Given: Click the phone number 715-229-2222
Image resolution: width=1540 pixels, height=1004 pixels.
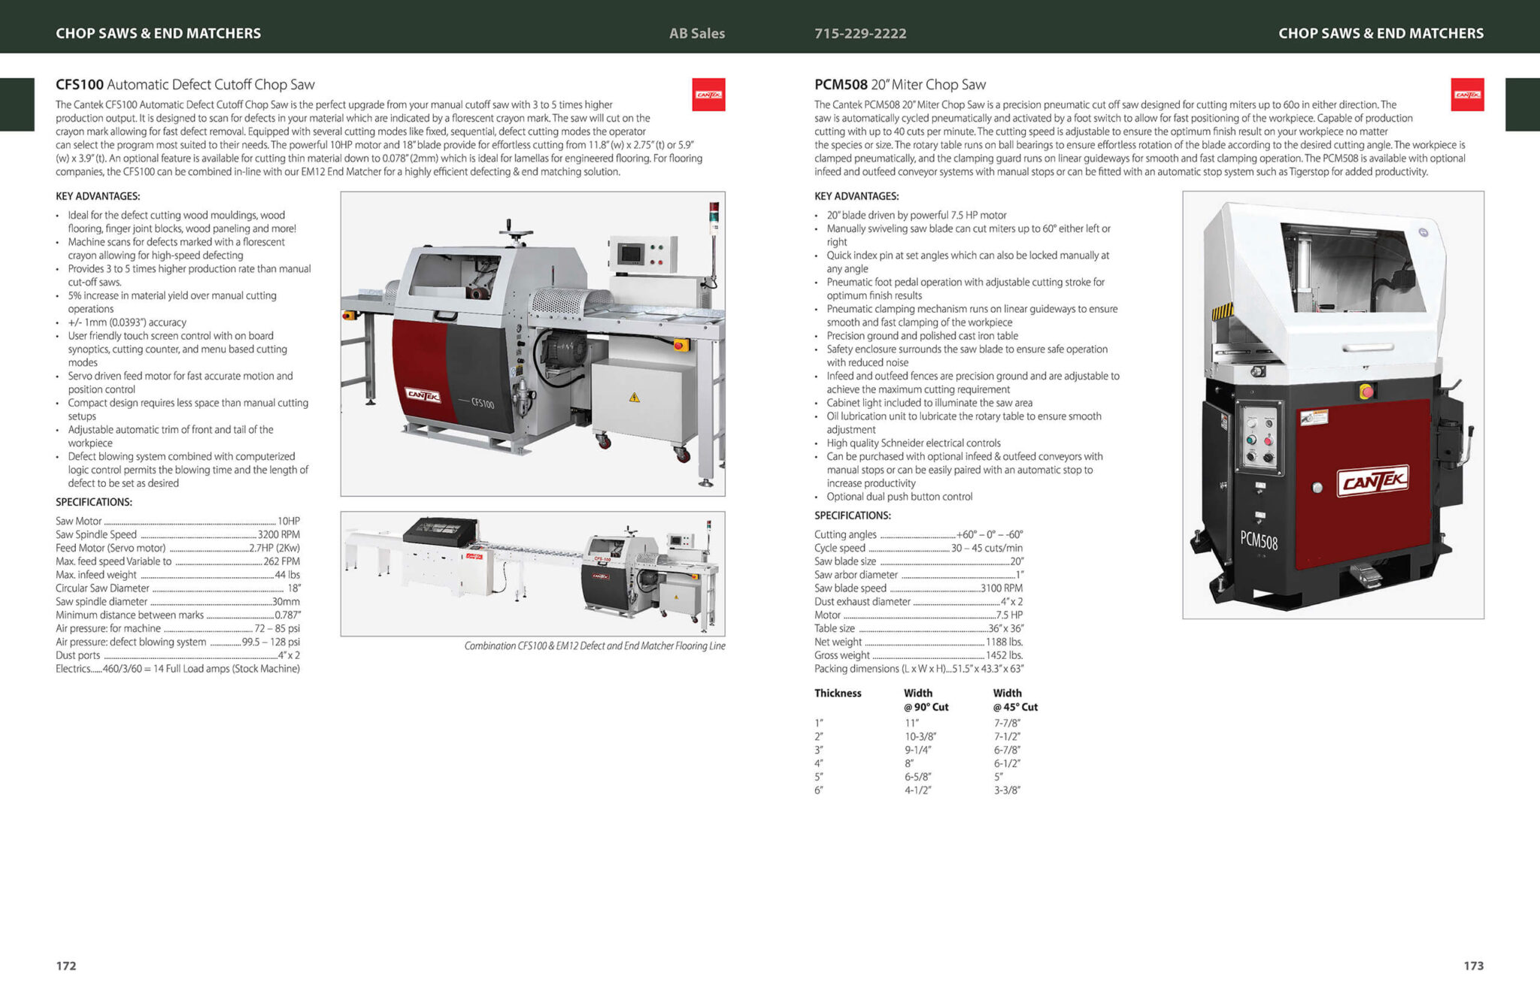Looking at the screenshot, I should tap(860, 33).
